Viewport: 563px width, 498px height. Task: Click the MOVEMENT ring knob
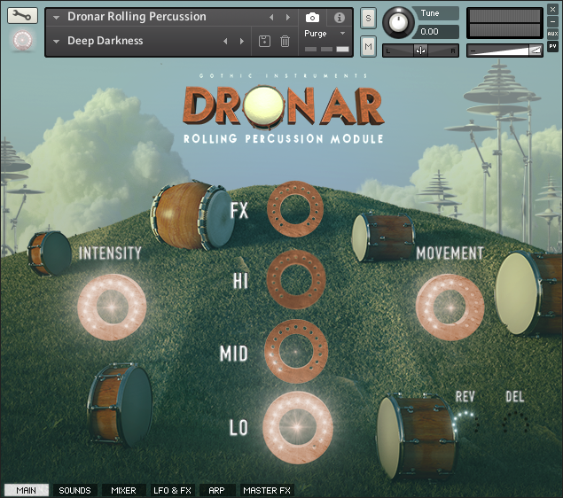click(450, 307)
